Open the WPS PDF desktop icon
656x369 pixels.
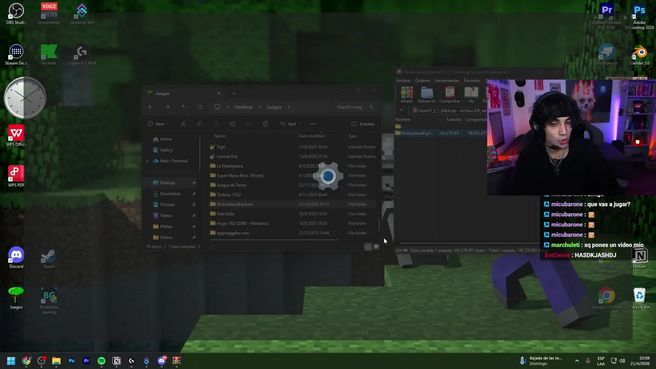point(16,177)
